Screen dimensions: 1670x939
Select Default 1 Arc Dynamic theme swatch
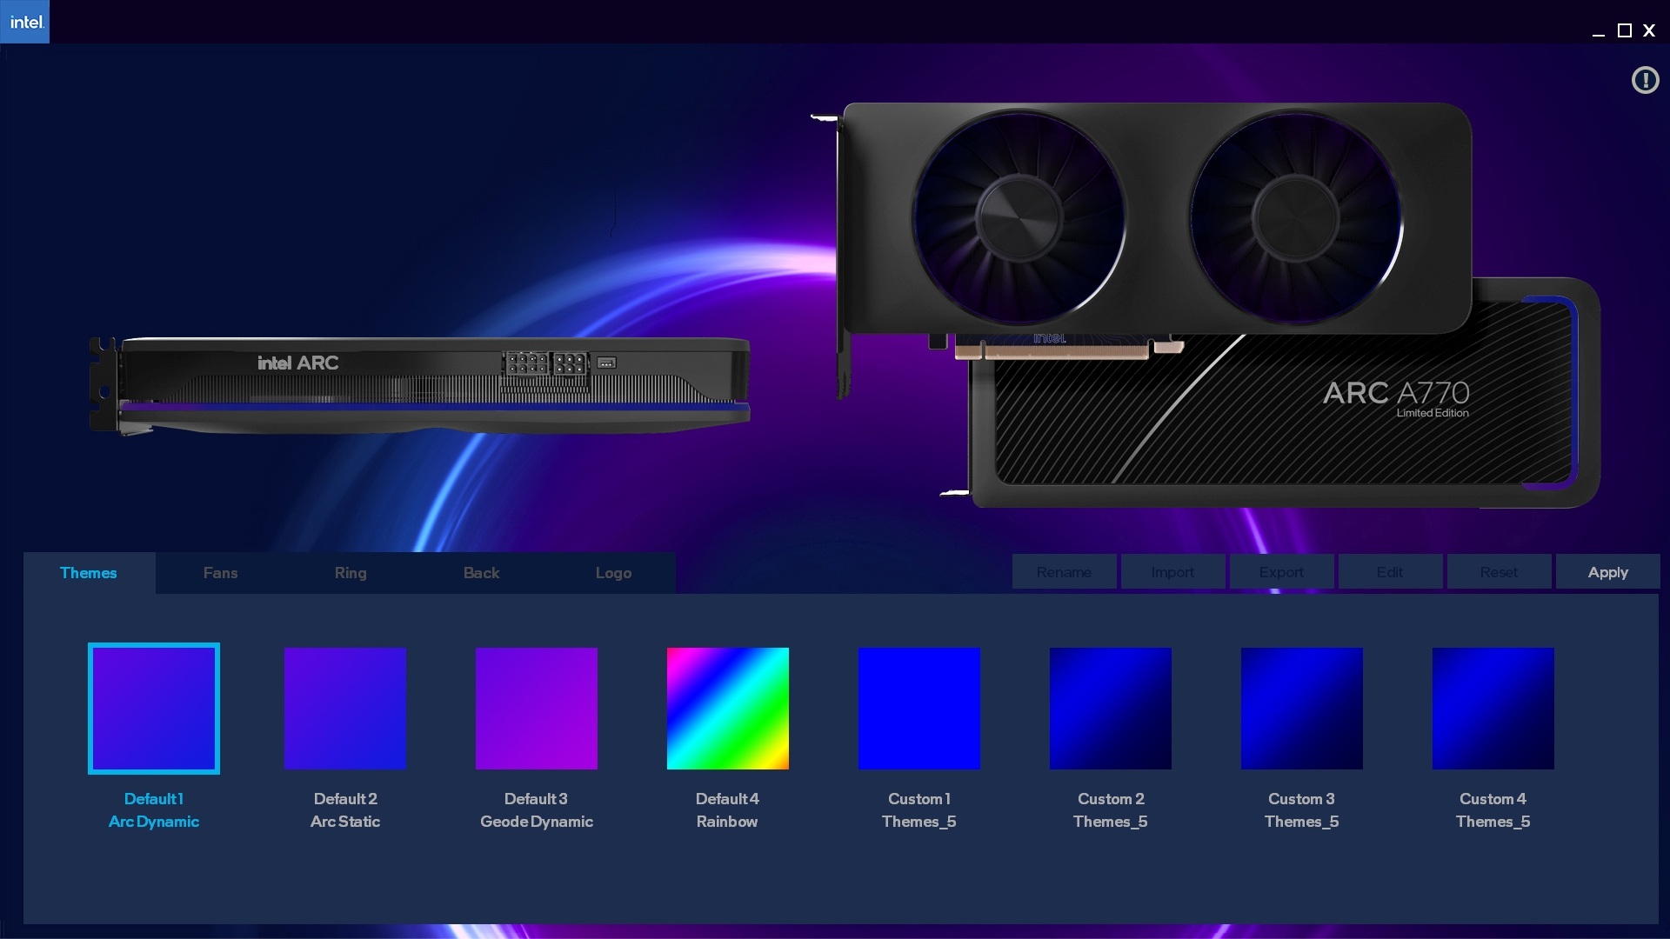tap(154, 709)
